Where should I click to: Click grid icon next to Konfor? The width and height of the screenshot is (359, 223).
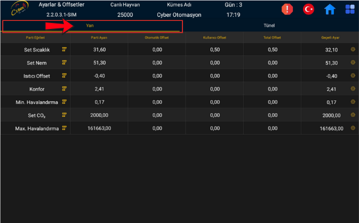pos(65,88)
